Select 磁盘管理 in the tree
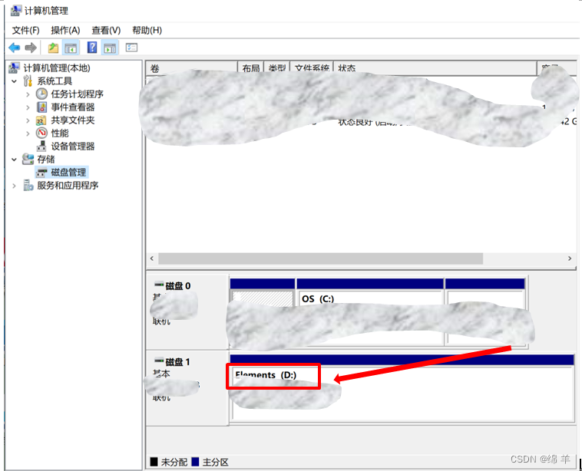The image size is (582, 471). pos(68,172)
